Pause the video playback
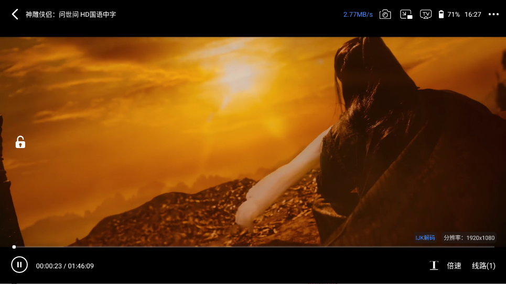This screenshot has height=284, width=506. [x=19, y=265]
